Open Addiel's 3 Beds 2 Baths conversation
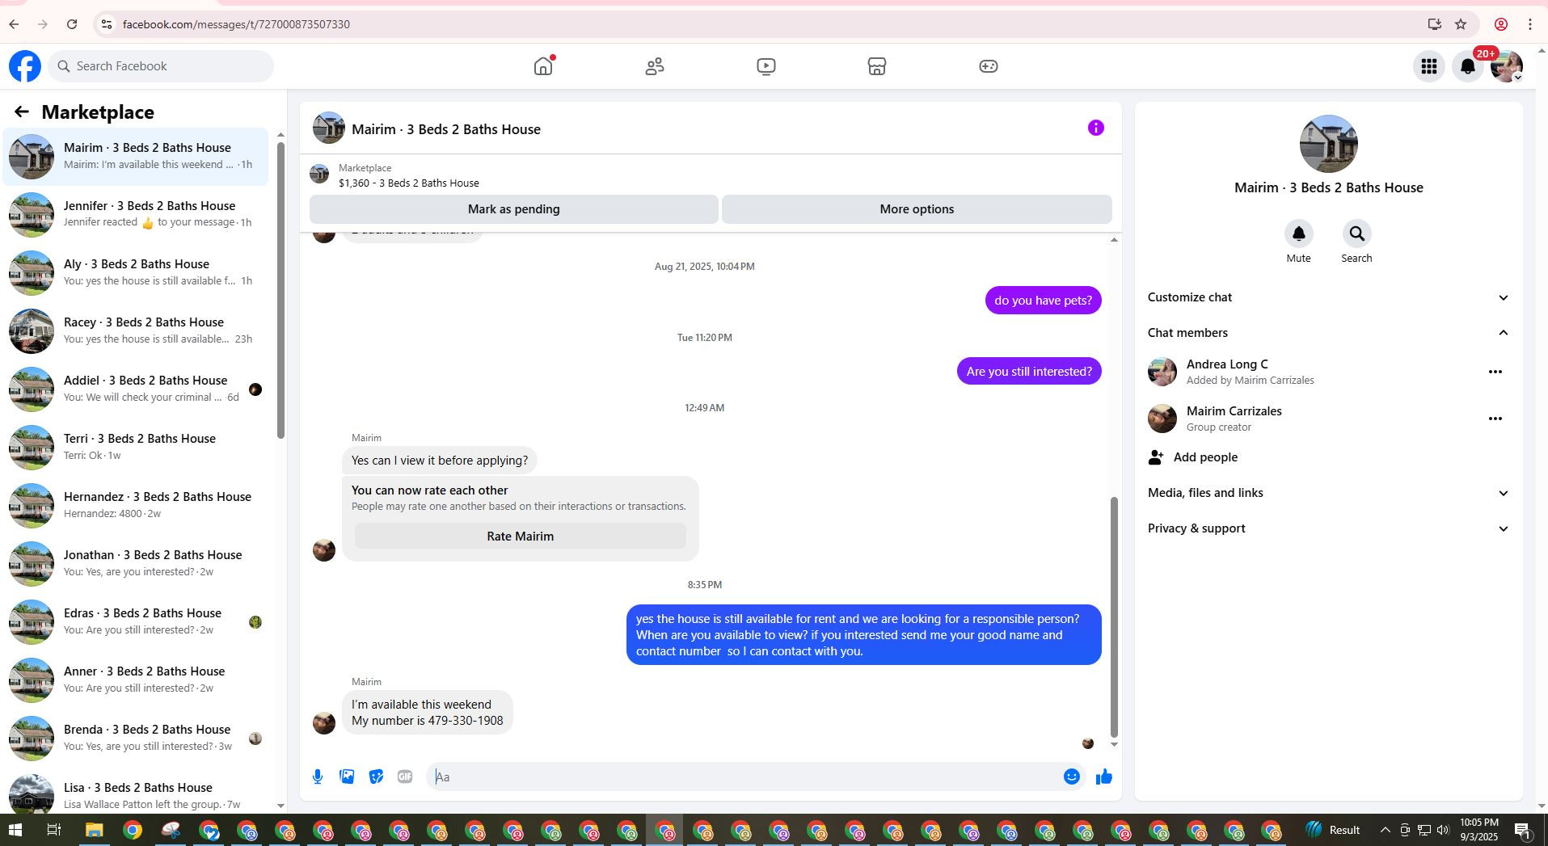The image size is (1548, 846). click(136, 389)
